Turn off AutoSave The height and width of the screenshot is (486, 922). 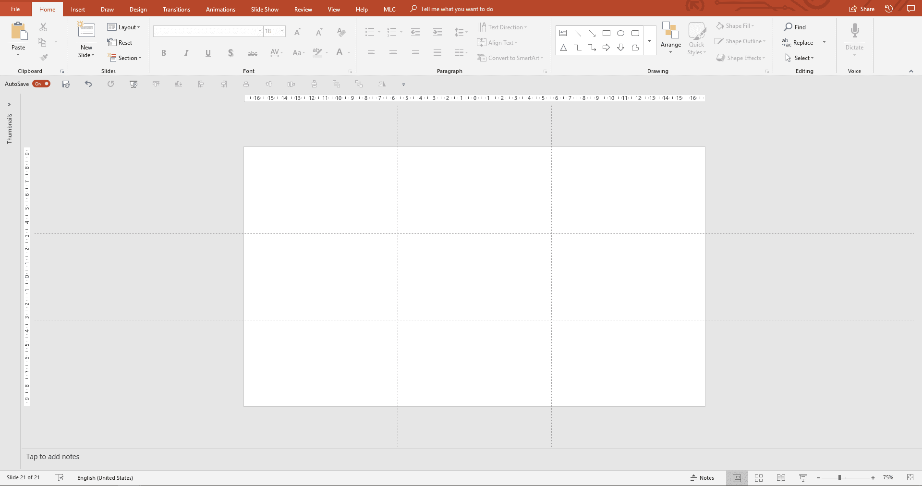pyautogui.click(x=40, y=84)
